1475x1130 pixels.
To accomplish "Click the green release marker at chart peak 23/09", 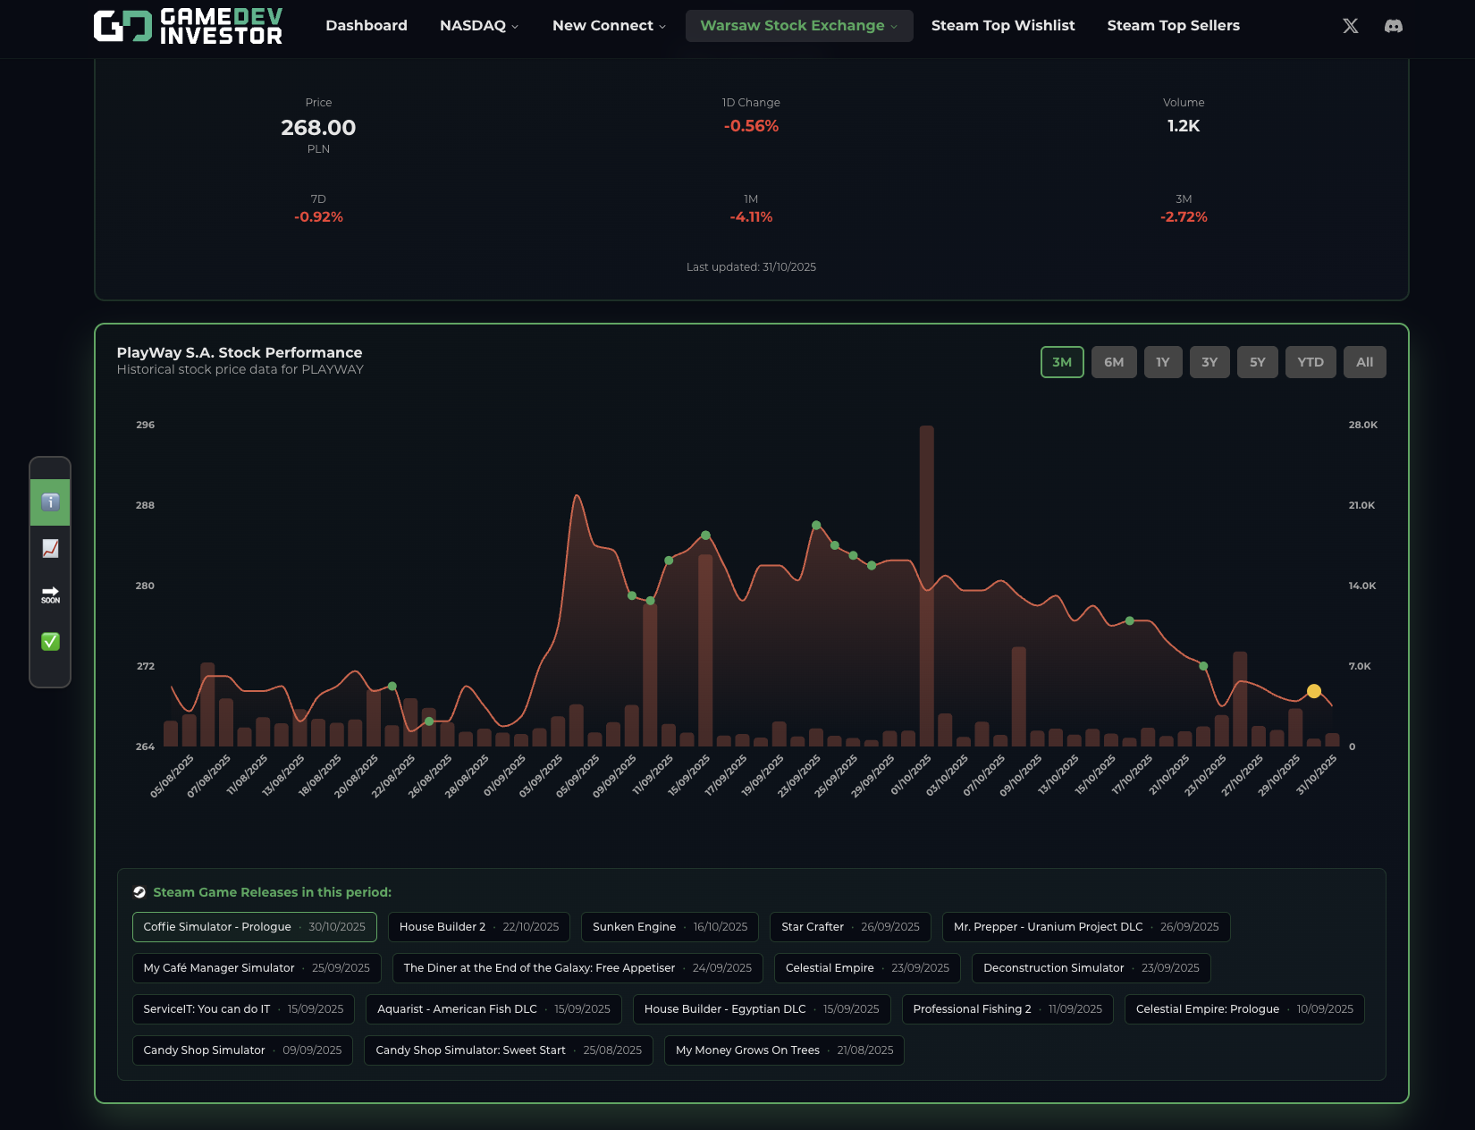I will [x=816, y=526].
